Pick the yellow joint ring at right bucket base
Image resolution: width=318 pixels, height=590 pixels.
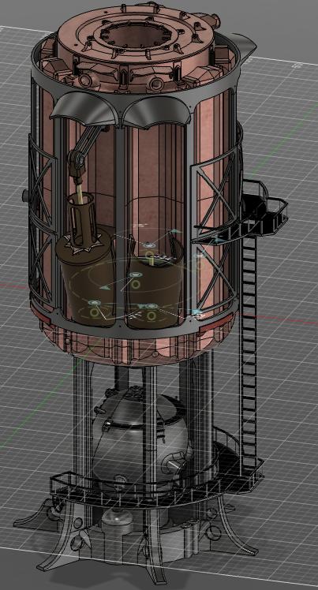(x=151, y=316)
